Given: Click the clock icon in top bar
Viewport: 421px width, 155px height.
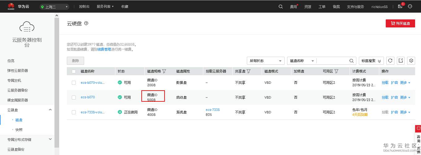Looking at the screenshot, I should point(410,6).
